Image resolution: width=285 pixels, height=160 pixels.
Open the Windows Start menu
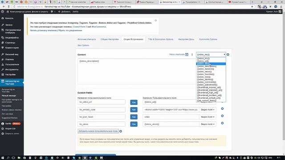click(3, 158)
